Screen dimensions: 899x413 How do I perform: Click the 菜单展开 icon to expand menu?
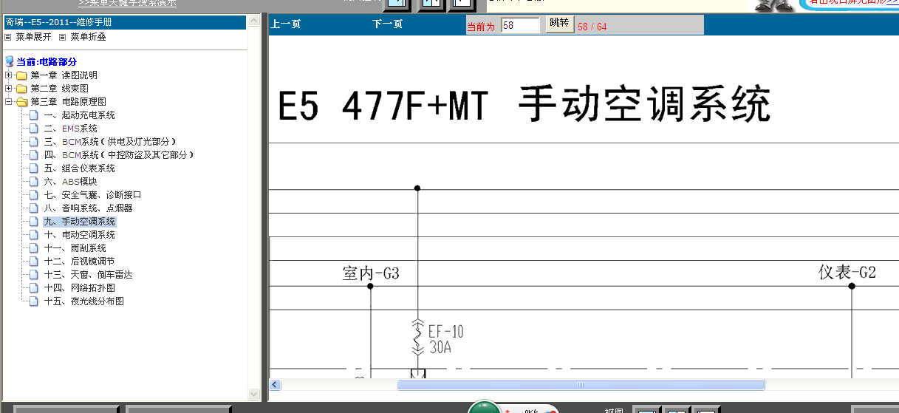tap(8, 37)
